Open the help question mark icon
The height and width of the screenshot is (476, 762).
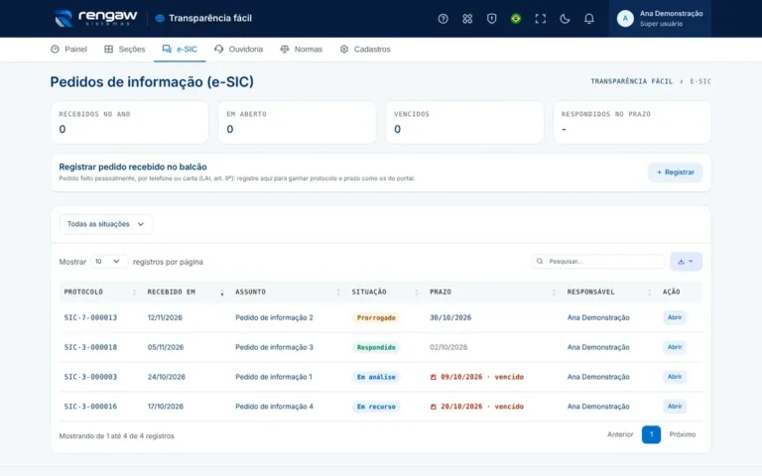point(443,19)
